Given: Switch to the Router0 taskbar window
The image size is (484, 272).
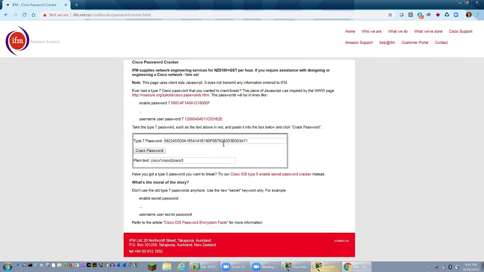Looking at the screenshot, I should (325, 267).
